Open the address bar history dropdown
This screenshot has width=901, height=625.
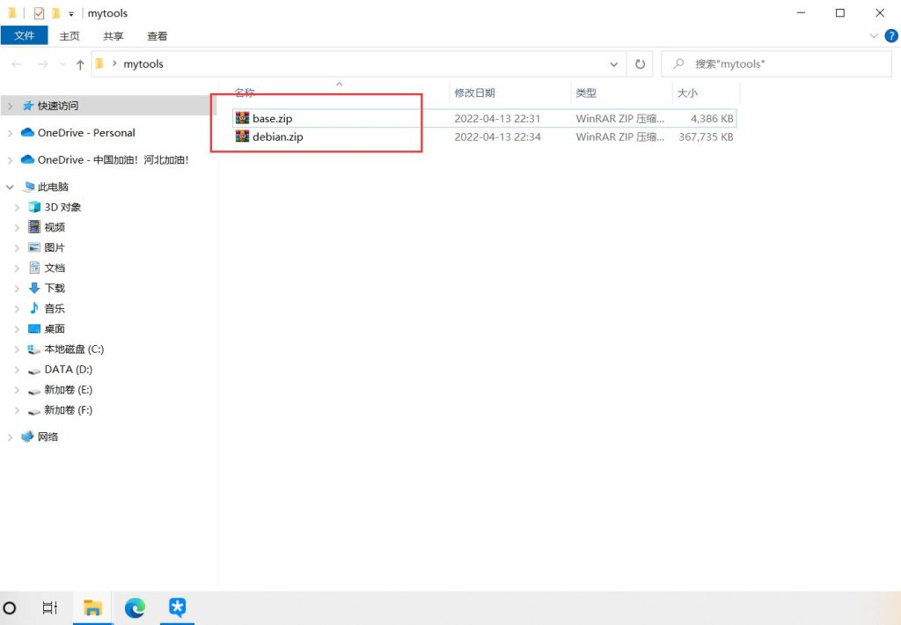point(613,64)
